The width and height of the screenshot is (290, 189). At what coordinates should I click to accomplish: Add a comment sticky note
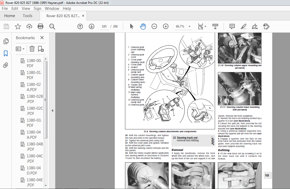pyautogui.click(x=232, y=26)
